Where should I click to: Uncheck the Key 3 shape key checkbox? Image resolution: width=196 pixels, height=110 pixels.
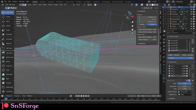point(187,71)
